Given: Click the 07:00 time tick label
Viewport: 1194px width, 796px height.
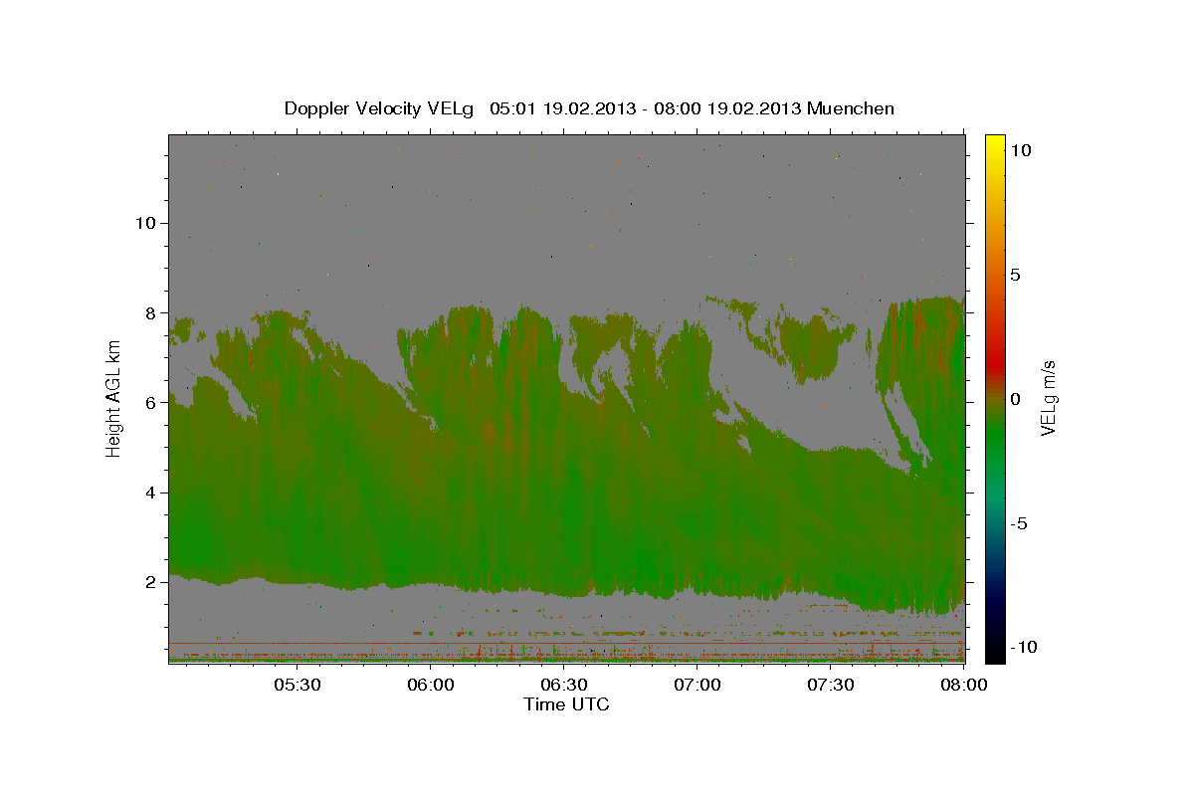Looking at the screenshot, I should (697, 685).
